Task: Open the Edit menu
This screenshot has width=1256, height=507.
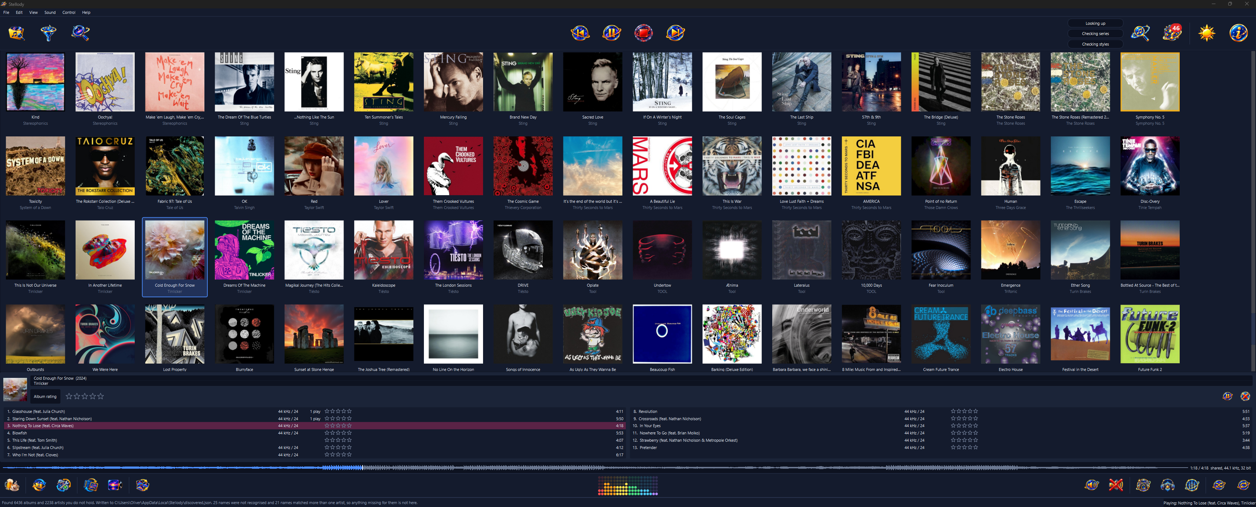Action: tap(19, 12)
